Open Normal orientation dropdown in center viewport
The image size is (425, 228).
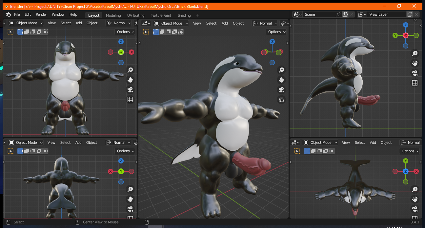265,23
